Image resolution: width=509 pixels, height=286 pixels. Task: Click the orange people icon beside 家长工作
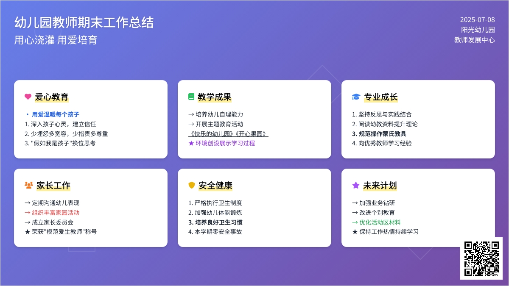coord(29,185)
